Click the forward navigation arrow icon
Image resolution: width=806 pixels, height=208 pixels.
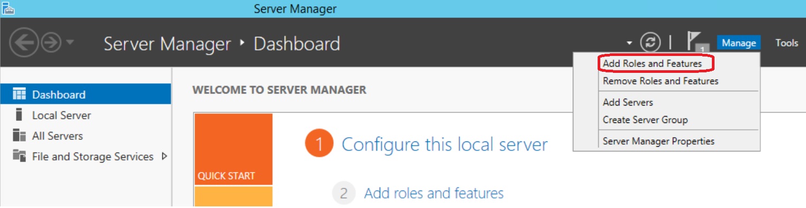[x=51, y=42]
